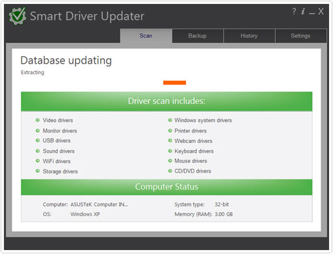333x254 pixels.
Task: Click the 'Windows XP' OS value
Action: 85,214
